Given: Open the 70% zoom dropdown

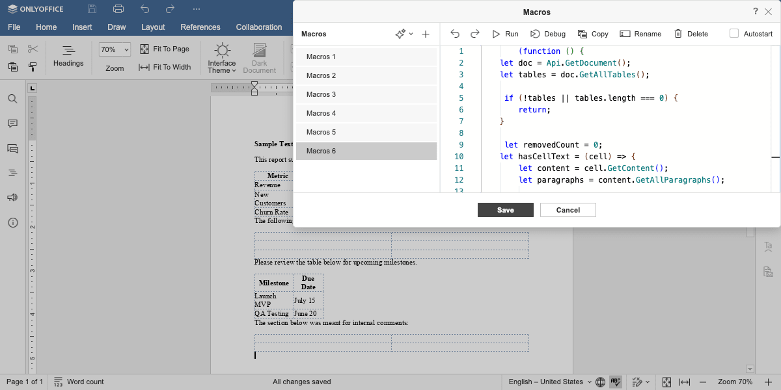Looking at the screenshot, I should (115, 49).
